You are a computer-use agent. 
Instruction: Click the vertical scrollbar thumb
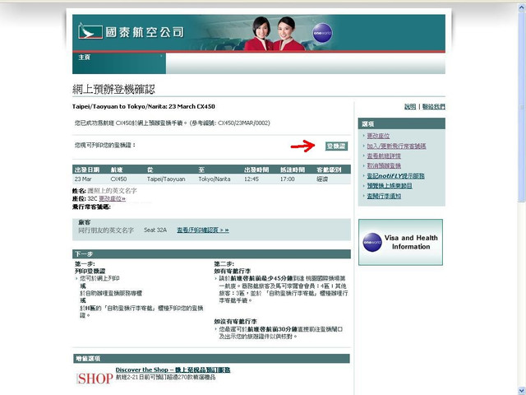click(x=522, y=107)
